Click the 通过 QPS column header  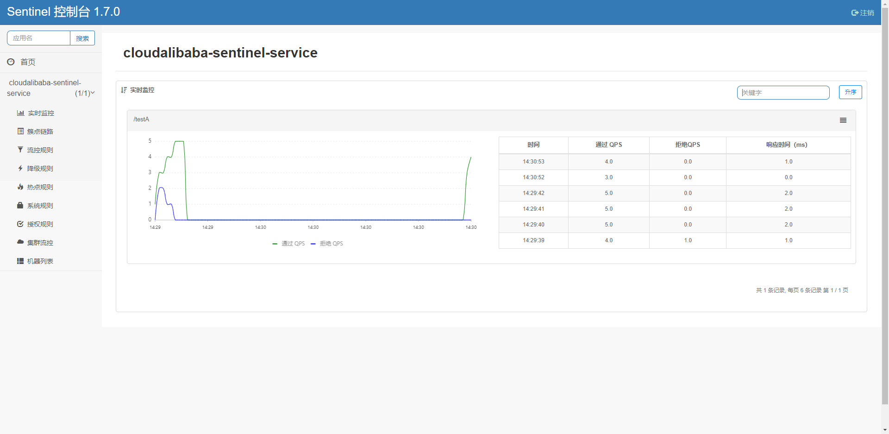tap(608, 145)
